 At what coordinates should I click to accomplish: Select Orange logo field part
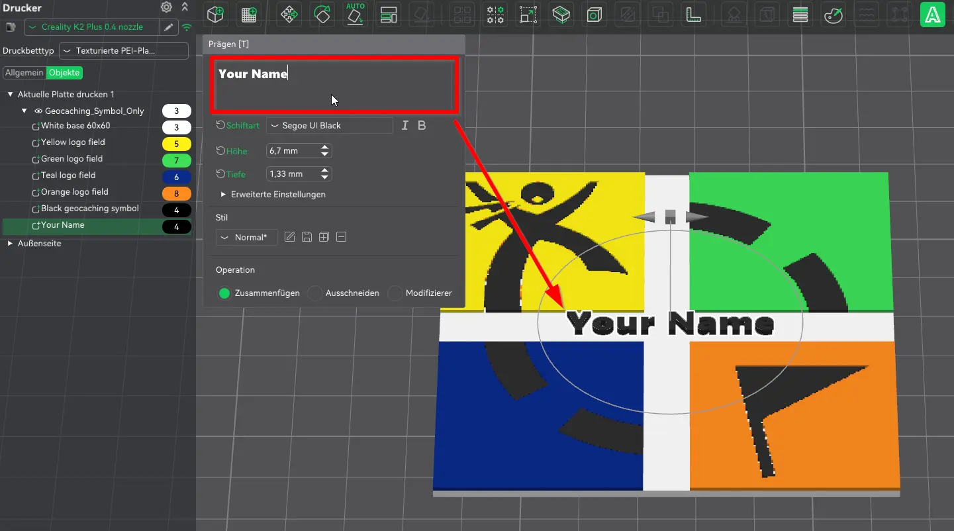74,192
